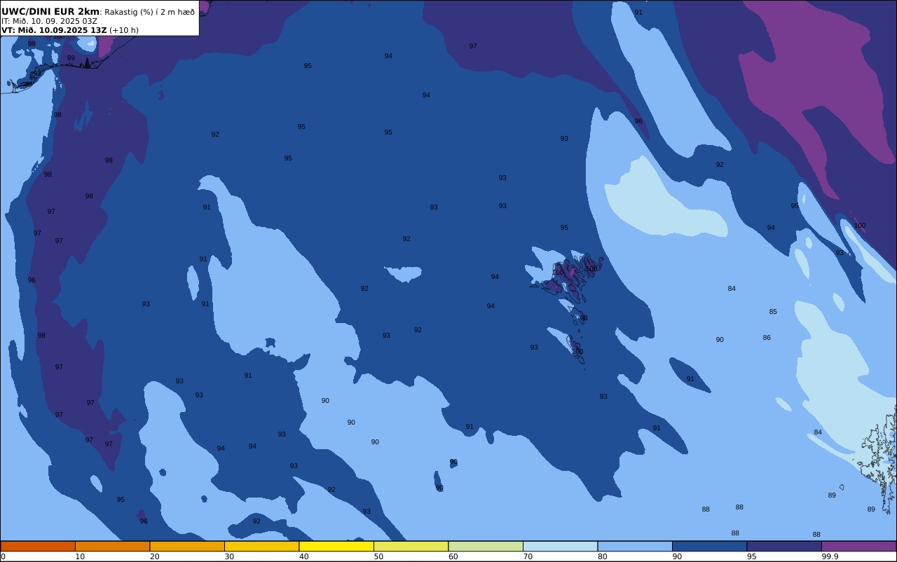Select the '50' legend tick label

click(378, 556)
